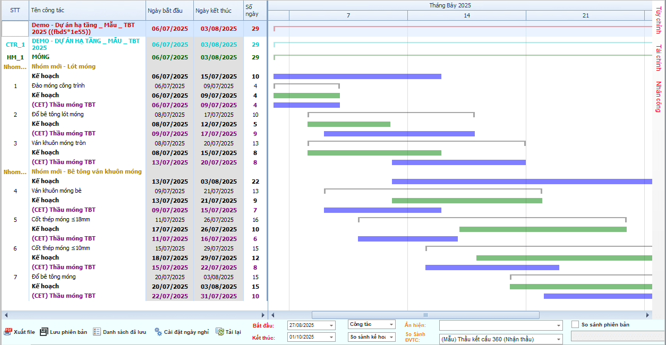Screen dimensions: 666x345
Task: Open the Nhân công side tab
Action: point(659,97)
